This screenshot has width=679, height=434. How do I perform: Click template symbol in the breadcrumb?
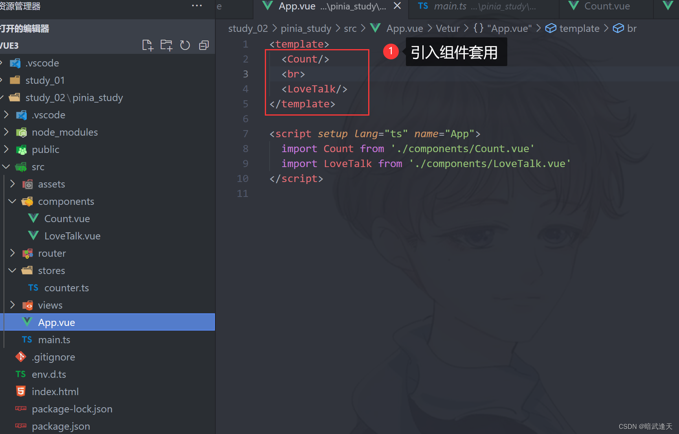click(x=579, y=28)
